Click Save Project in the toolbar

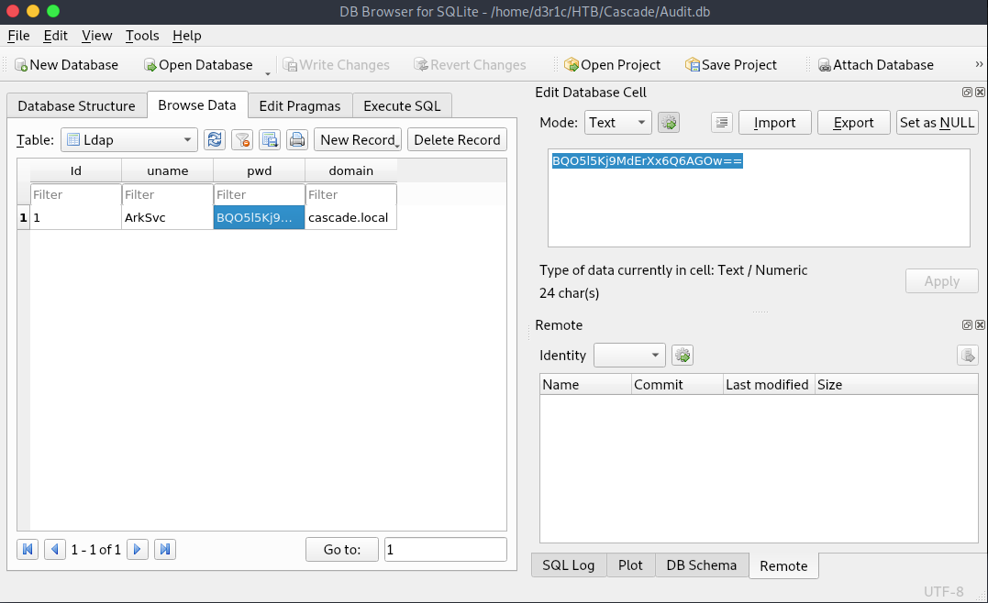tap(731, 65)
